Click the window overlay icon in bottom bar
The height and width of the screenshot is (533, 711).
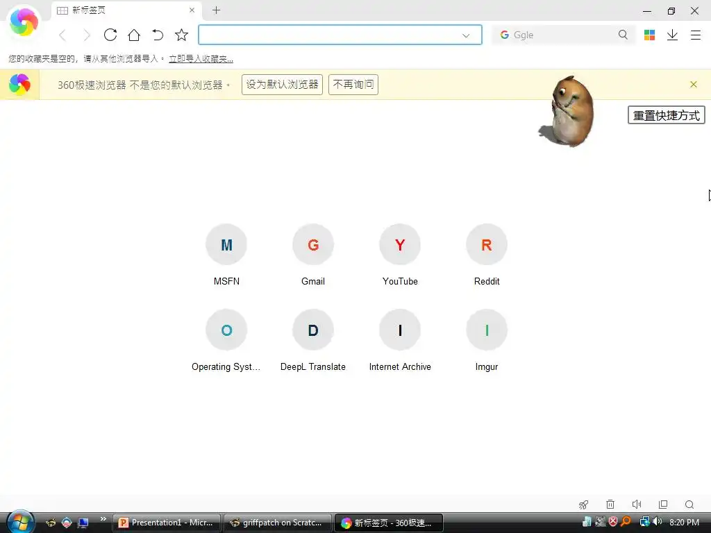(663, 504)
